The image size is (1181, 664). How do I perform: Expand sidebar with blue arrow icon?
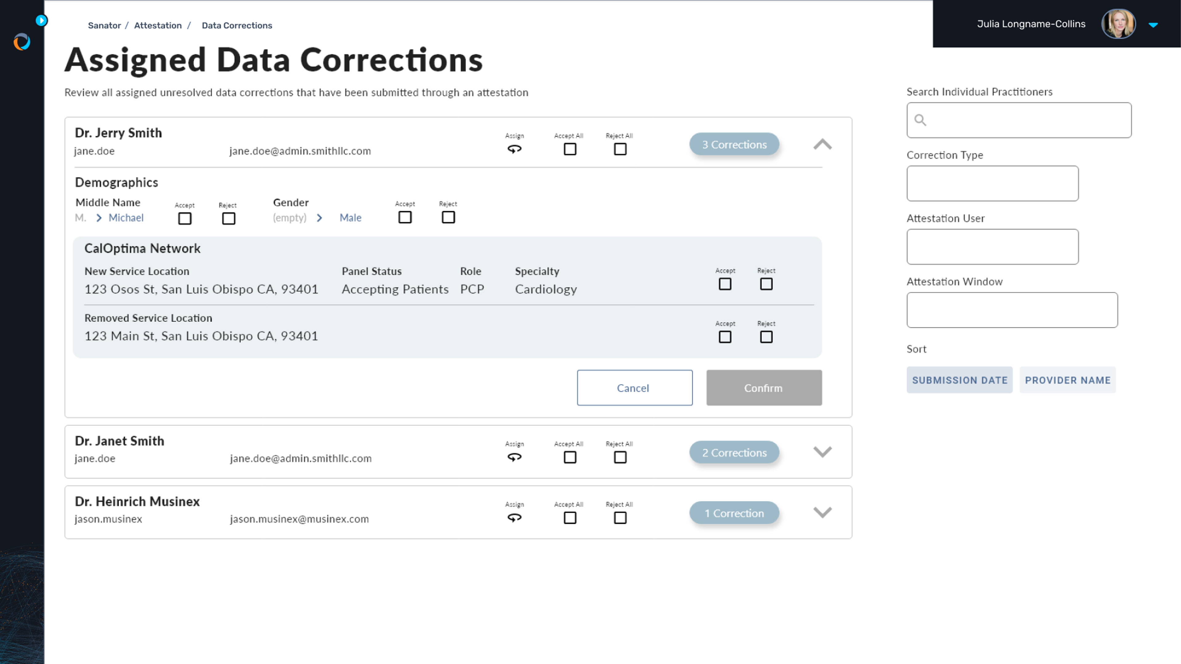[41, 20]
